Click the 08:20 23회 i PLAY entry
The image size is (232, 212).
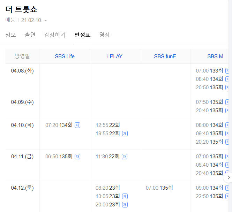pos(107,188)
